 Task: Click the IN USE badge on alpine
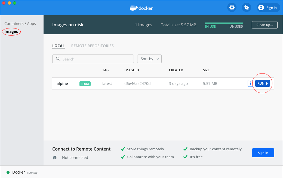point(85,84)
